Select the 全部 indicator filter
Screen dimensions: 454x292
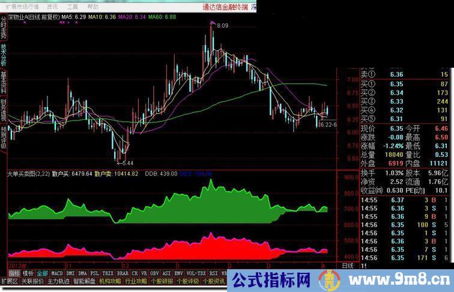coord(43,272)
